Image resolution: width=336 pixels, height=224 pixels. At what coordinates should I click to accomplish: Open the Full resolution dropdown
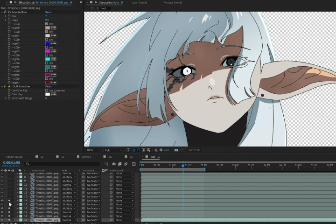[113, 150]
